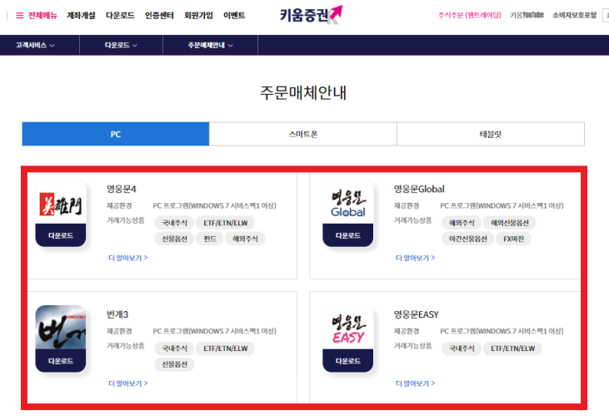
Task: Open 이벤트 in the top menu
Action: pyautogui.click(x=234, y=16)
